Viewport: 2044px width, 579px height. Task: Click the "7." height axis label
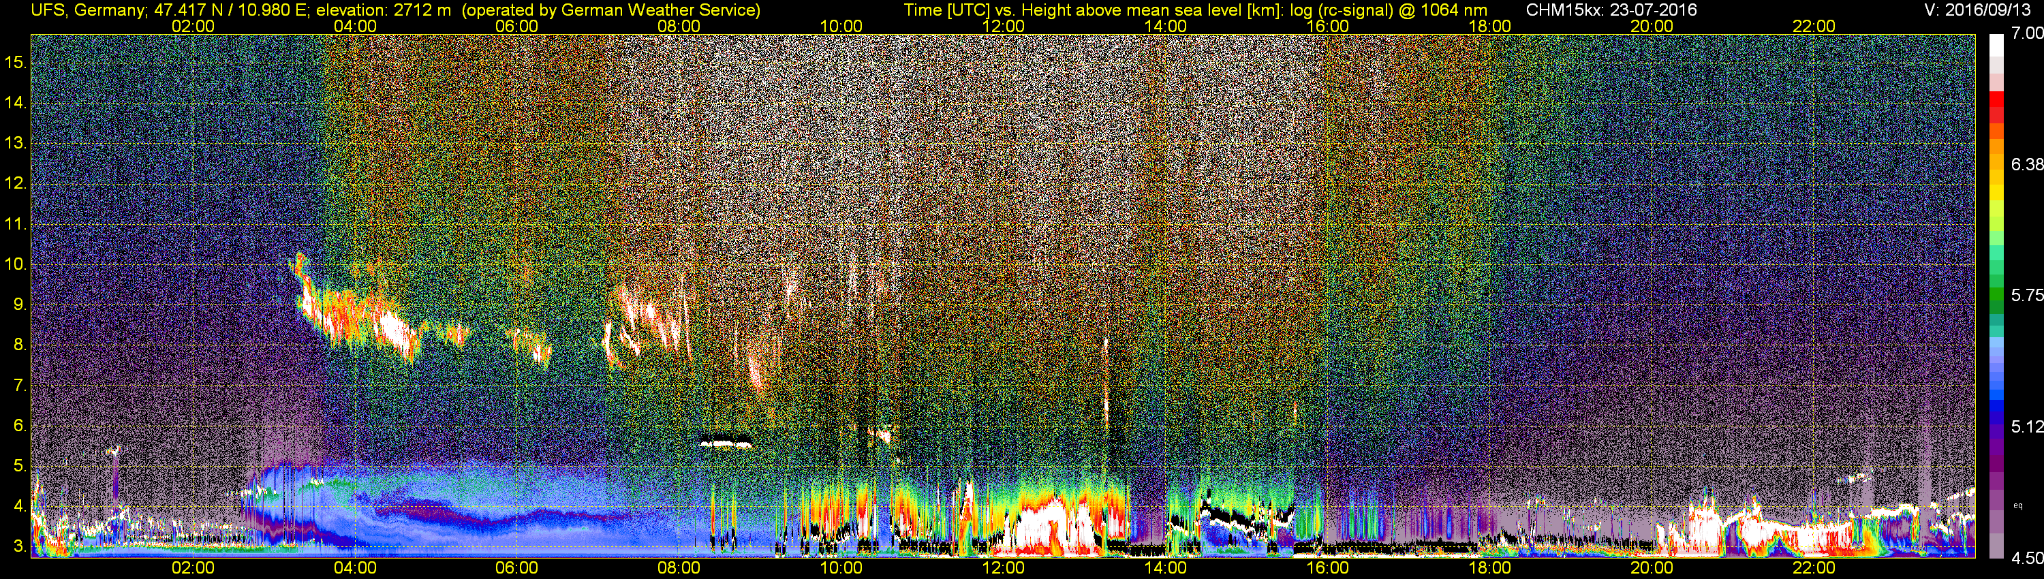[x=20, y=386]
